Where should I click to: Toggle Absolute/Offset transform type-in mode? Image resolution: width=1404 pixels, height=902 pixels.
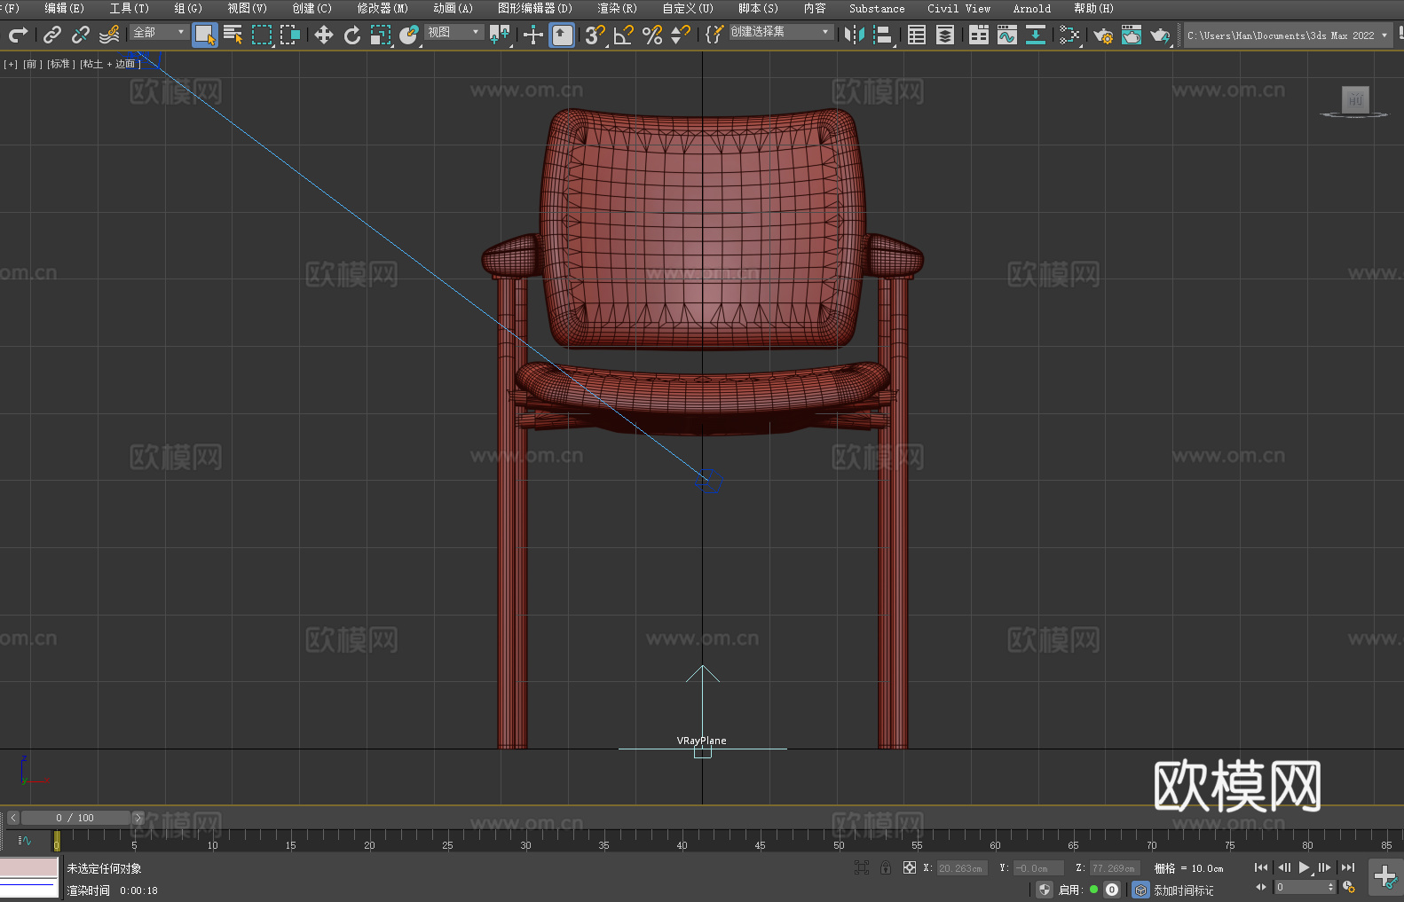909,867
